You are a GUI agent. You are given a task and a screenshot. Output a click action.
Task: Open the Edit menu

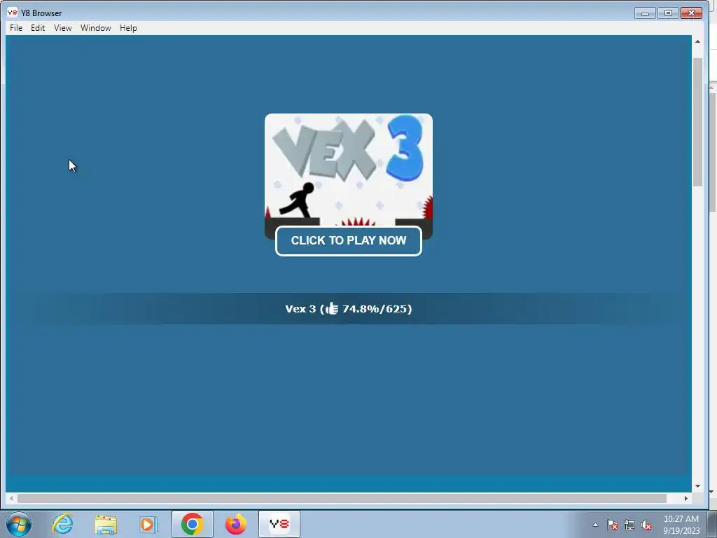point(38,28)
